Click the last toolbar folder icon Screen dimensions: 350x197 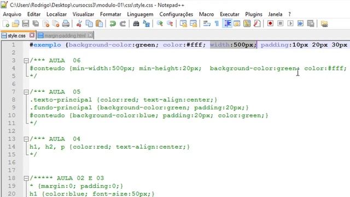click(324, 24)
